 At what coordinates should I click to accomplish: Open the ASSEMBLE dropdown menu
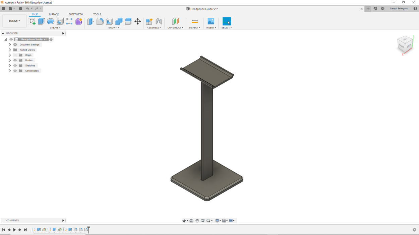(154, 28)
